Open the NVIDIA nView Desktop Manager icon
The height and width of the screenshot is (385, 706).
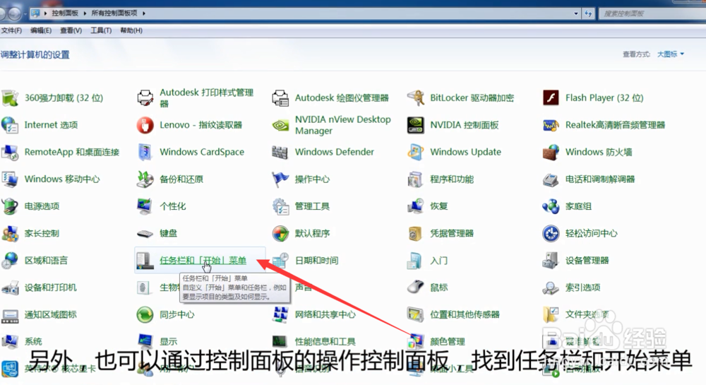pos(280,125)
